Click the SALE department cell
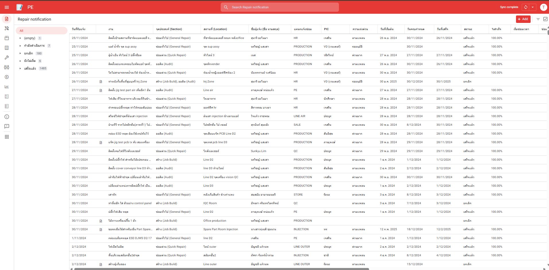The width and height of the screenshot is (549, 270). pos(297,125)
